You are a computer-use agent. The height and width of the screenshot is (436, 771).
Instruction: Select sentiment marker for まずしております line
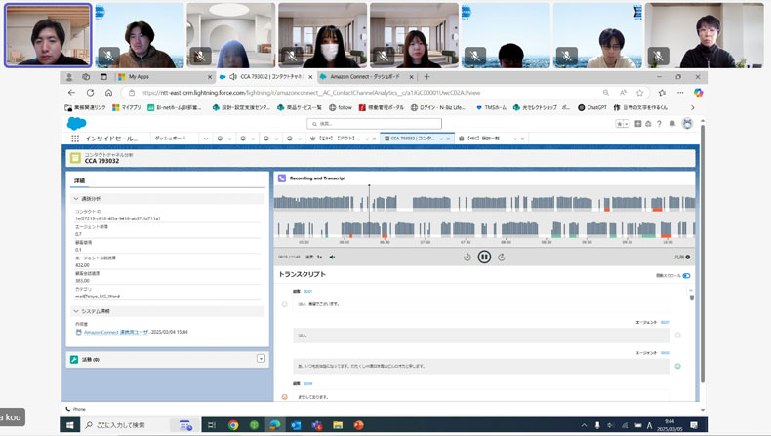click(x=284, y=397)
